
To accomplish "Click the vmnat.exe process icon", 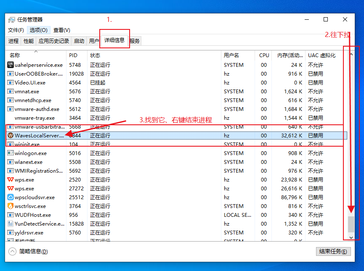I will point(11,91).
